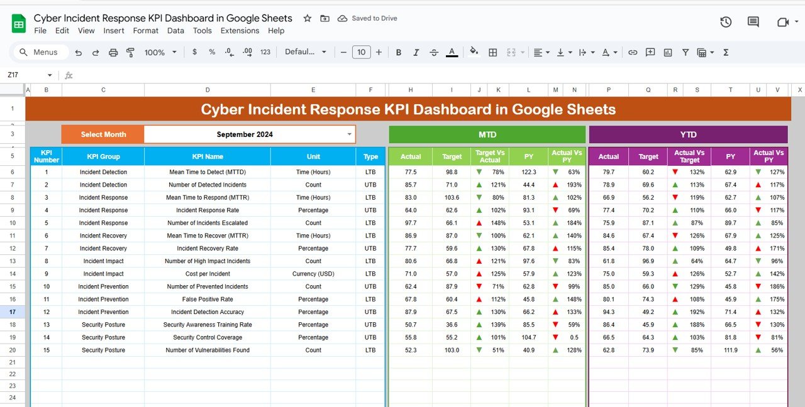Open the comments panel from the header
Screen dimensions: 805x407
pyautogui.click(x=753, y=22)
